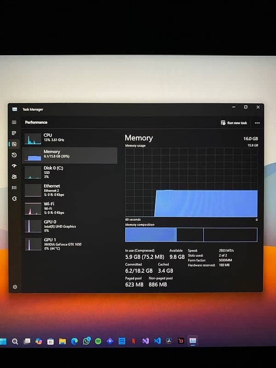Select CPU in performance list

click(x=69, y=138)
